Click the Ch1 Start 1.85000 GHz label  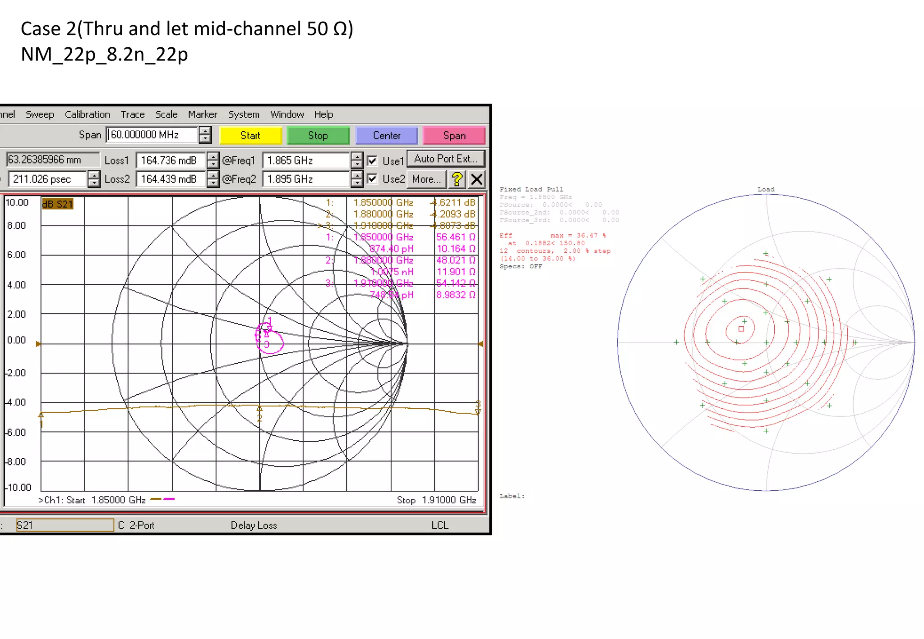coord(92,500)
